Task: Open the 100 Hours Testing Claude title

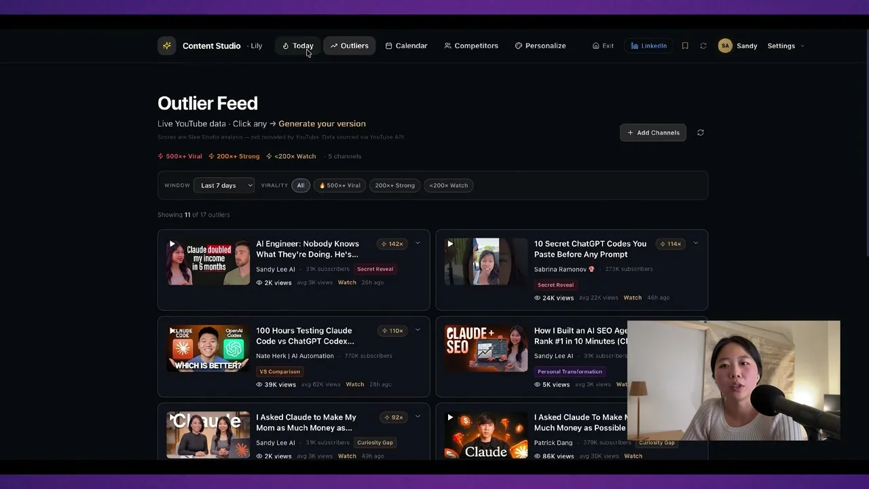Action: pos(305,336)
